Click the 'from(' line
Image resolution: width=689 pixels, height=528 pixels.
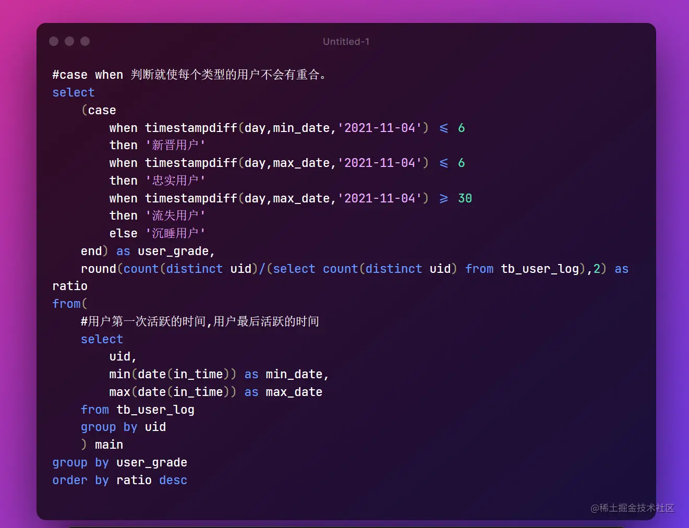click(70, 304)
